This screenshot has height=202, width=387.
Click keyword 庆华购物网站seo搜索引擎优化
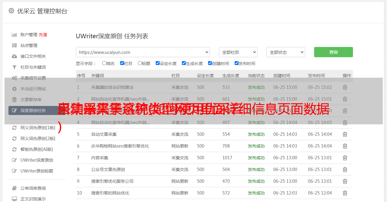point(120,146)
